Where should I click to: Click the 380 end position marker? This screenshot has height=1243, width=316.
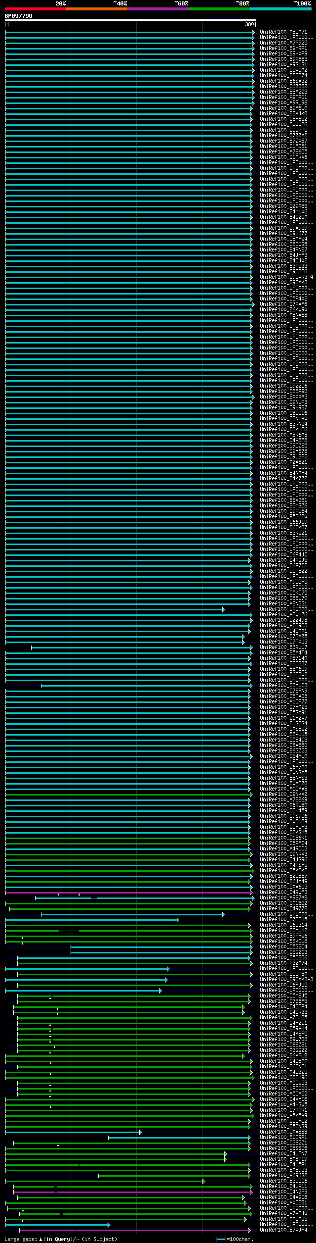tap(249, 24)
